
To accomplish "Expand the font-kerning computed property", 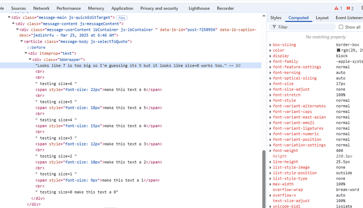I will tap(270, 73).
